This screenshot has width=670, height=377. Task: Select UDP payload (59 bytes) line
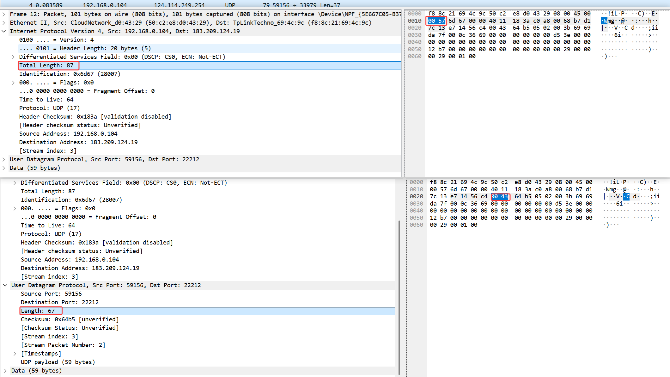pos(58,362)
